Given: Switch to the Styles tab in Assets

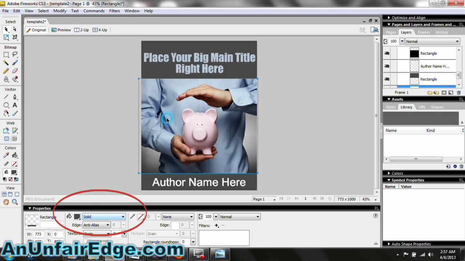Looking at the screenshot, I should tap(391, 107).
